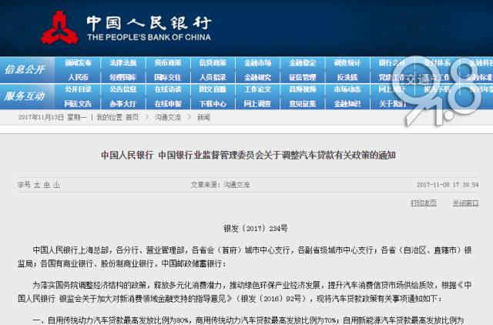The width and height of the screenshot is (493, 325).
Task: Go to the 货币政策 section
Action: click(x=168, y=63)
